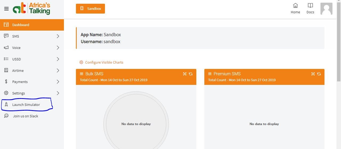Open the SMS sidebar menu
Image resolution: width=341 pixels, height=149 pixels.
tap(32, 36)
